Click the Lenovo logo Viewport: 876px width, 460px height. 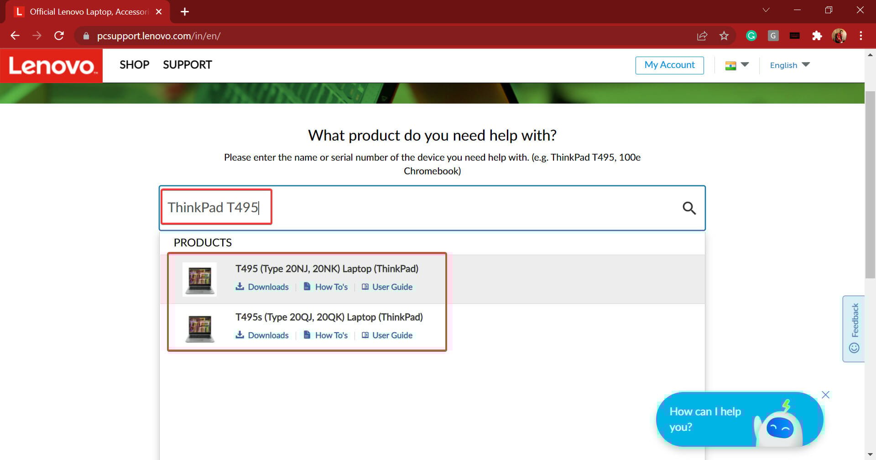click(52, 66)
